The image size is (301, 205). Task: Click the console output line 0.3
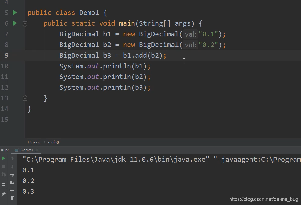(x=28, y=192)
